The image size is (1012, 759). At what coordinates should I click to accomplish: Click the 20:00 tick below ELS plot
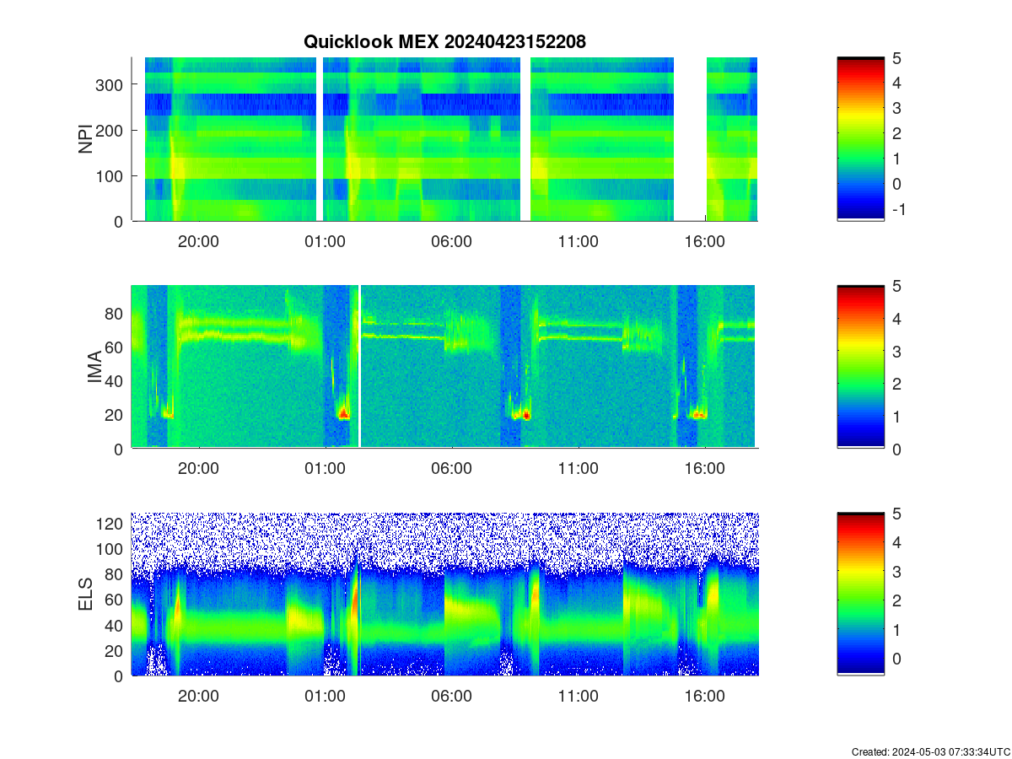point(198,697)
